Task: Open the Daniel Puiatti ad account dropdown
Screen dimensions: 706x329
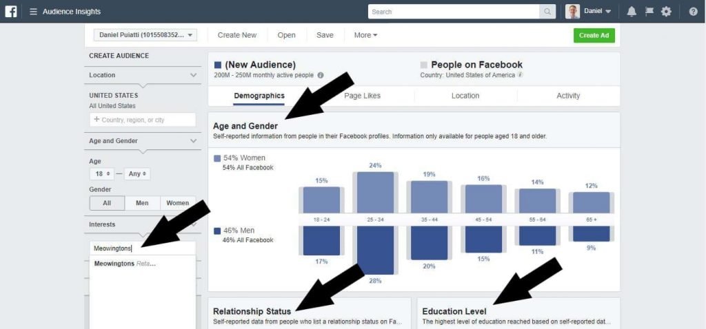Action: click(145, 35)
